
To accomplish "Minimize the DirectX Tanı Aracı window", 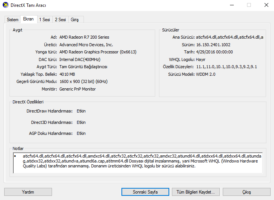I will pyautogui.click(x=232, y=5).
